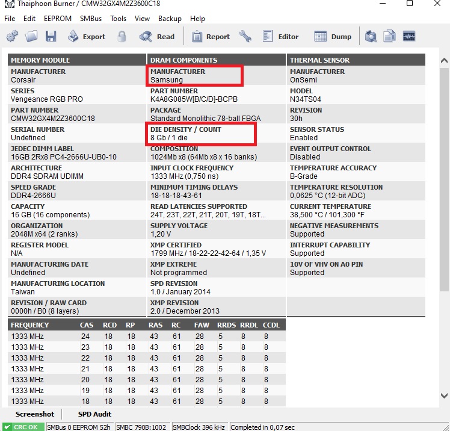
Task: Click manufacturing location Taiwan
Action: [23, 291]
